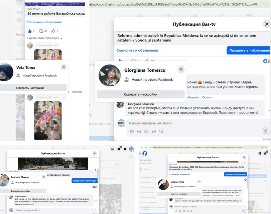Click Продвигать публикацию in the городской пейзаж dialog

point(85,181)
